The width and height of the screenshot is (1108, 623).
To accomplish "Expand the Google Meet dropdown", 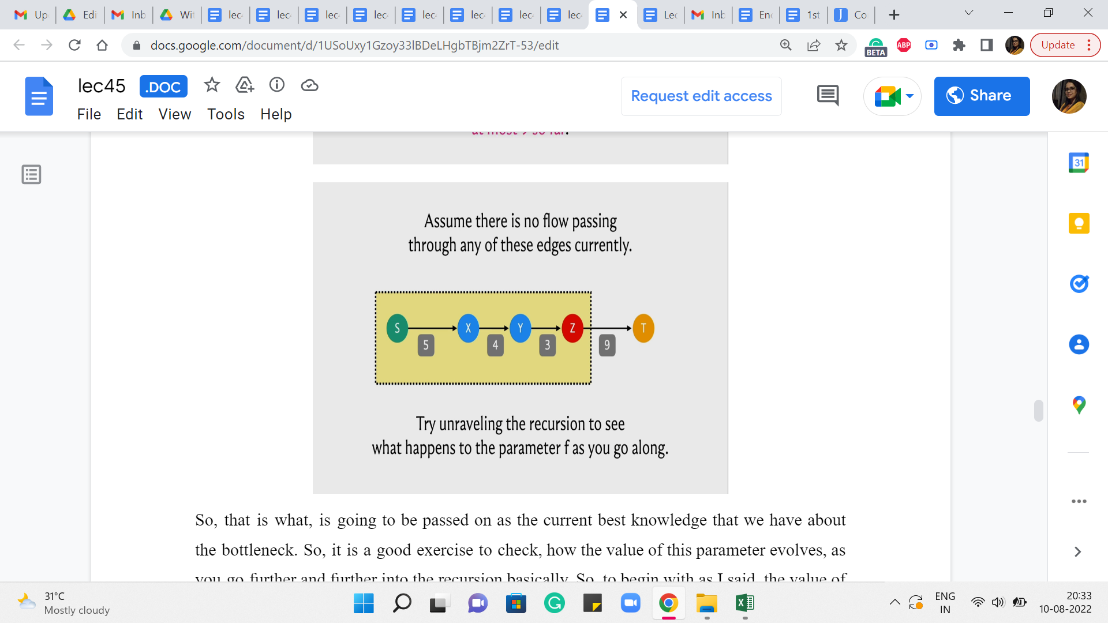I will point(910,96).
